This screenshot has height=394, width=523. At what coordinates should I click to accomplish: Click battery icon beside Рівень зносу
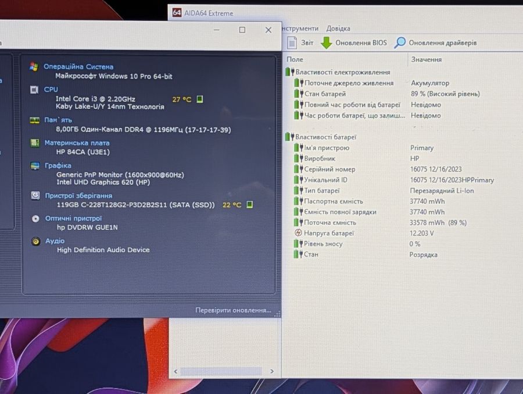(x=298, y=244)
